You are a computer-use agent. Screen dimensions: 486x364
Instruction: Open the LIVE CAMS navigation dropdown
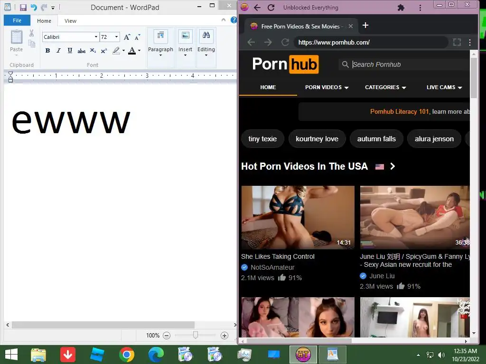pyautogui.click(x=444, y=87)
